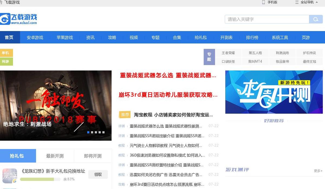Open the 重装战姬武器怎么选 red headline
The image size is (325, 189).
168,76
